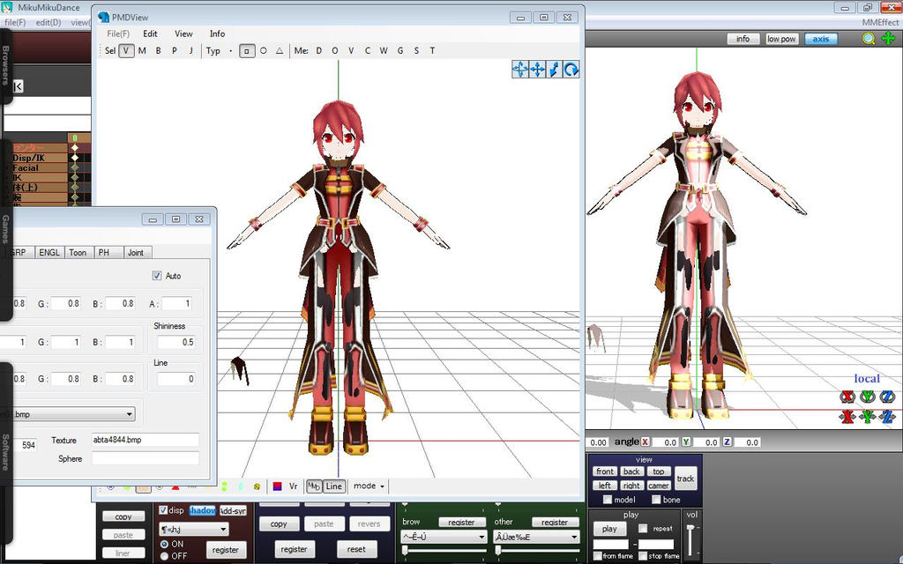Click the PMDView zoom arrow view icon
This screenshot has height=564, width=903.
[x=554, y=70]
